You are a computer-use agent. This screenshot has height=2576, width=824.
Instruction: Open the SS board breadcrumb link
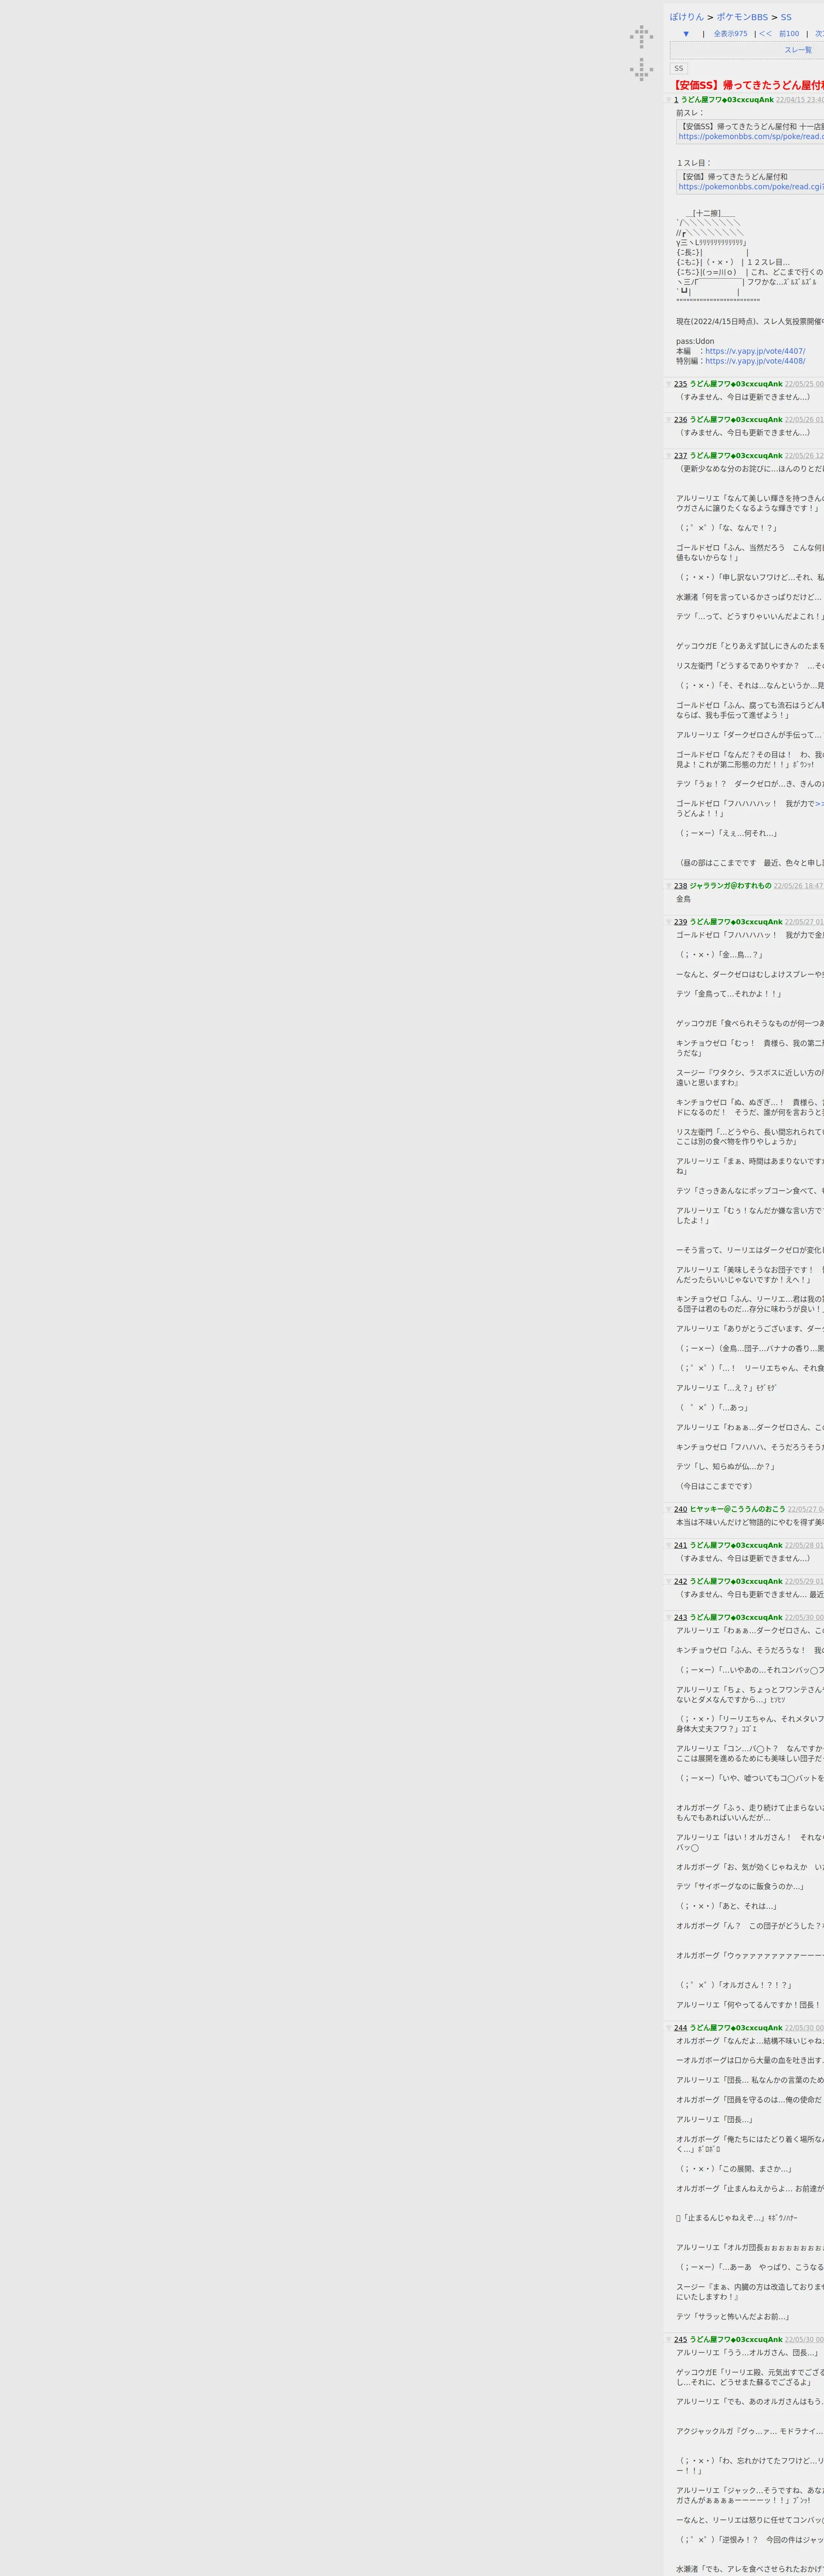pos(786,17)
